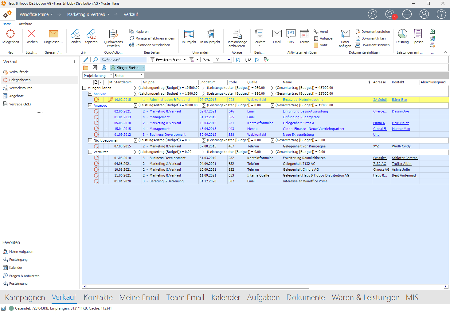The width and height of the screenshot is (450, 312).
Task: Open the Kampagnen bottom tab
Action: coord(25,297)
